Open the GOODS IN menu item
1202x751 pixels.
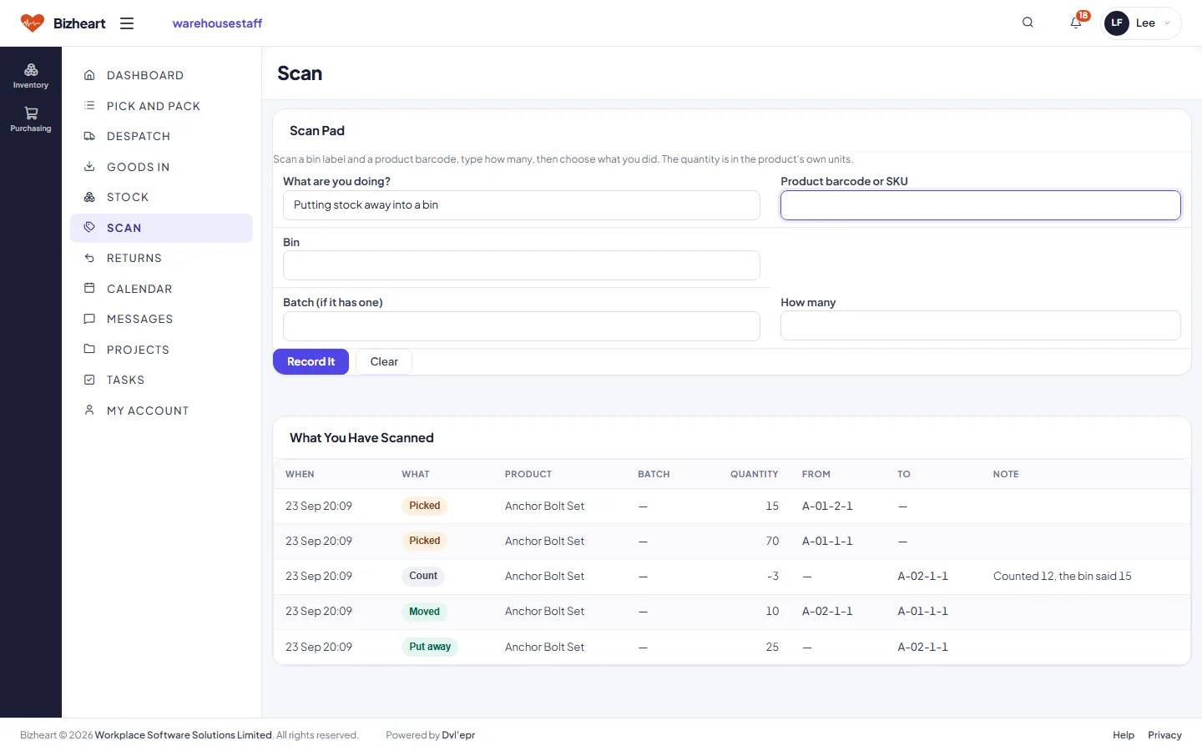click(161, 167)
